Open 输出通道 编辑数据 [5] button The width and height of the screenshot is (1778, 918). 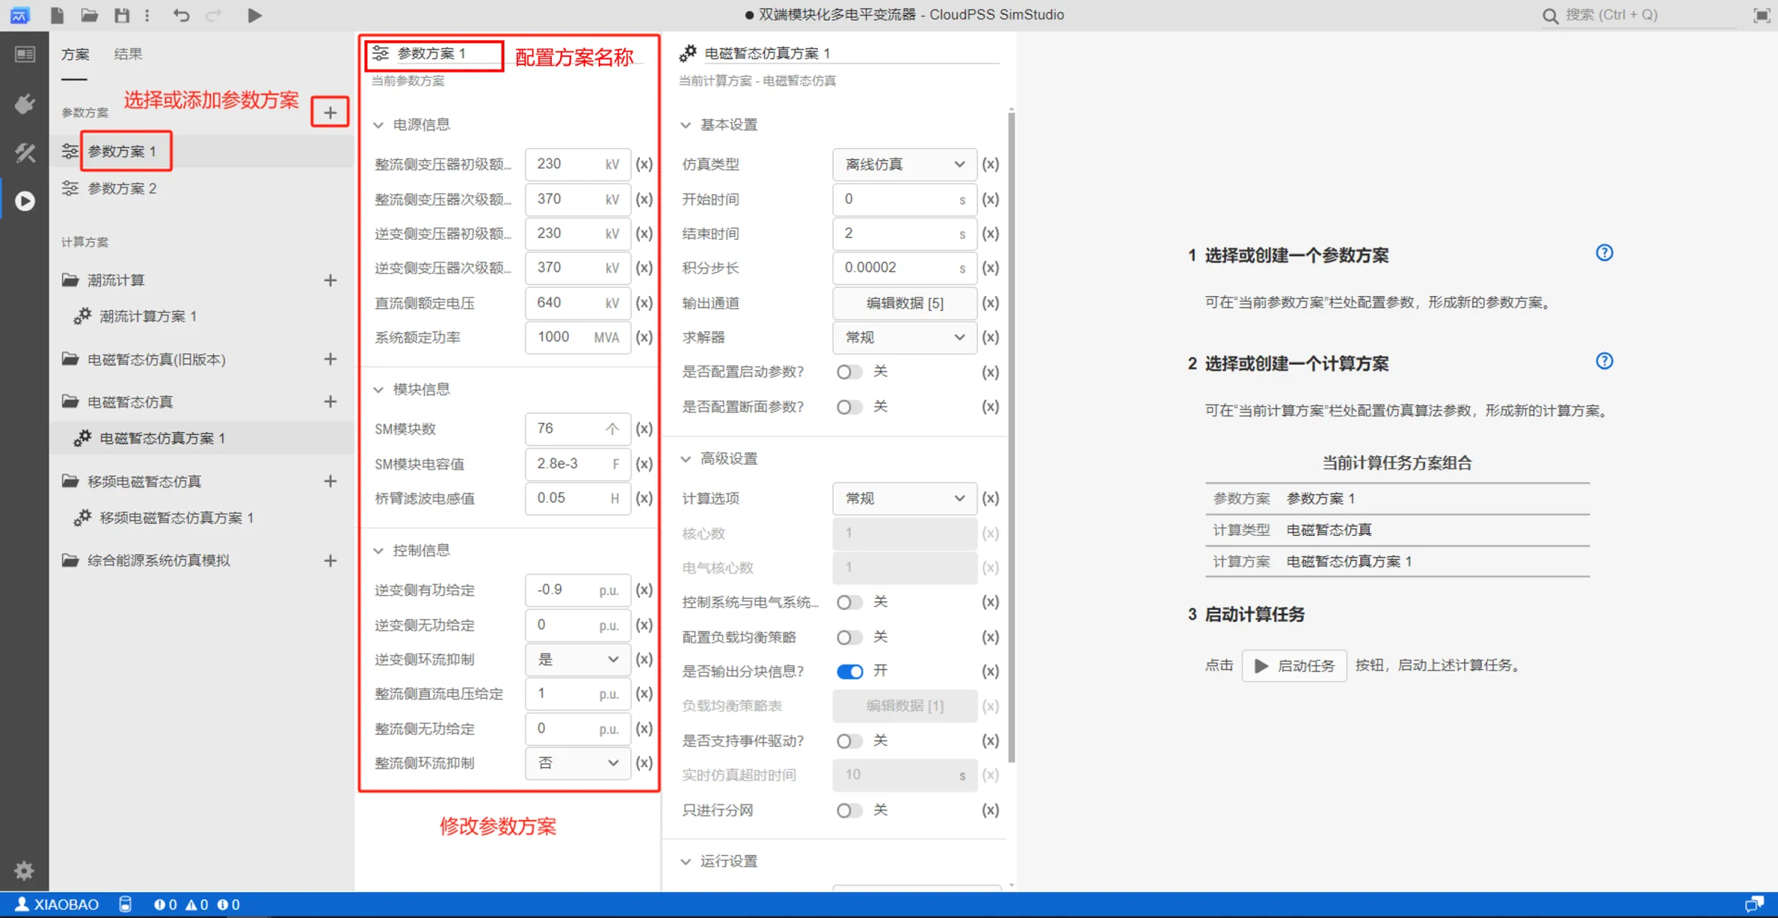tap(905, 303)
